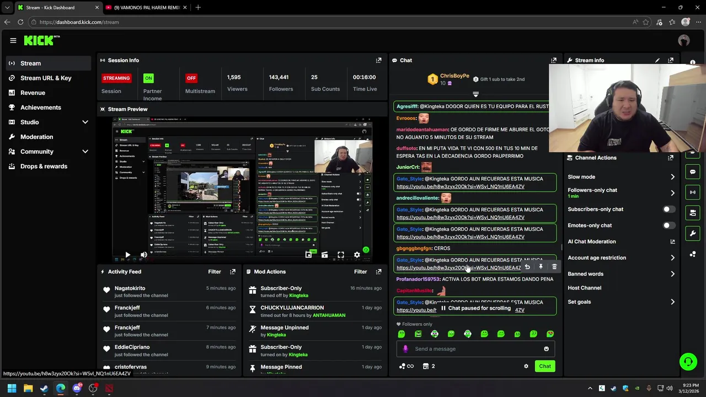Open chat settings gear icon
Viewport: 706px width, 397px height.
click(526, 366)
